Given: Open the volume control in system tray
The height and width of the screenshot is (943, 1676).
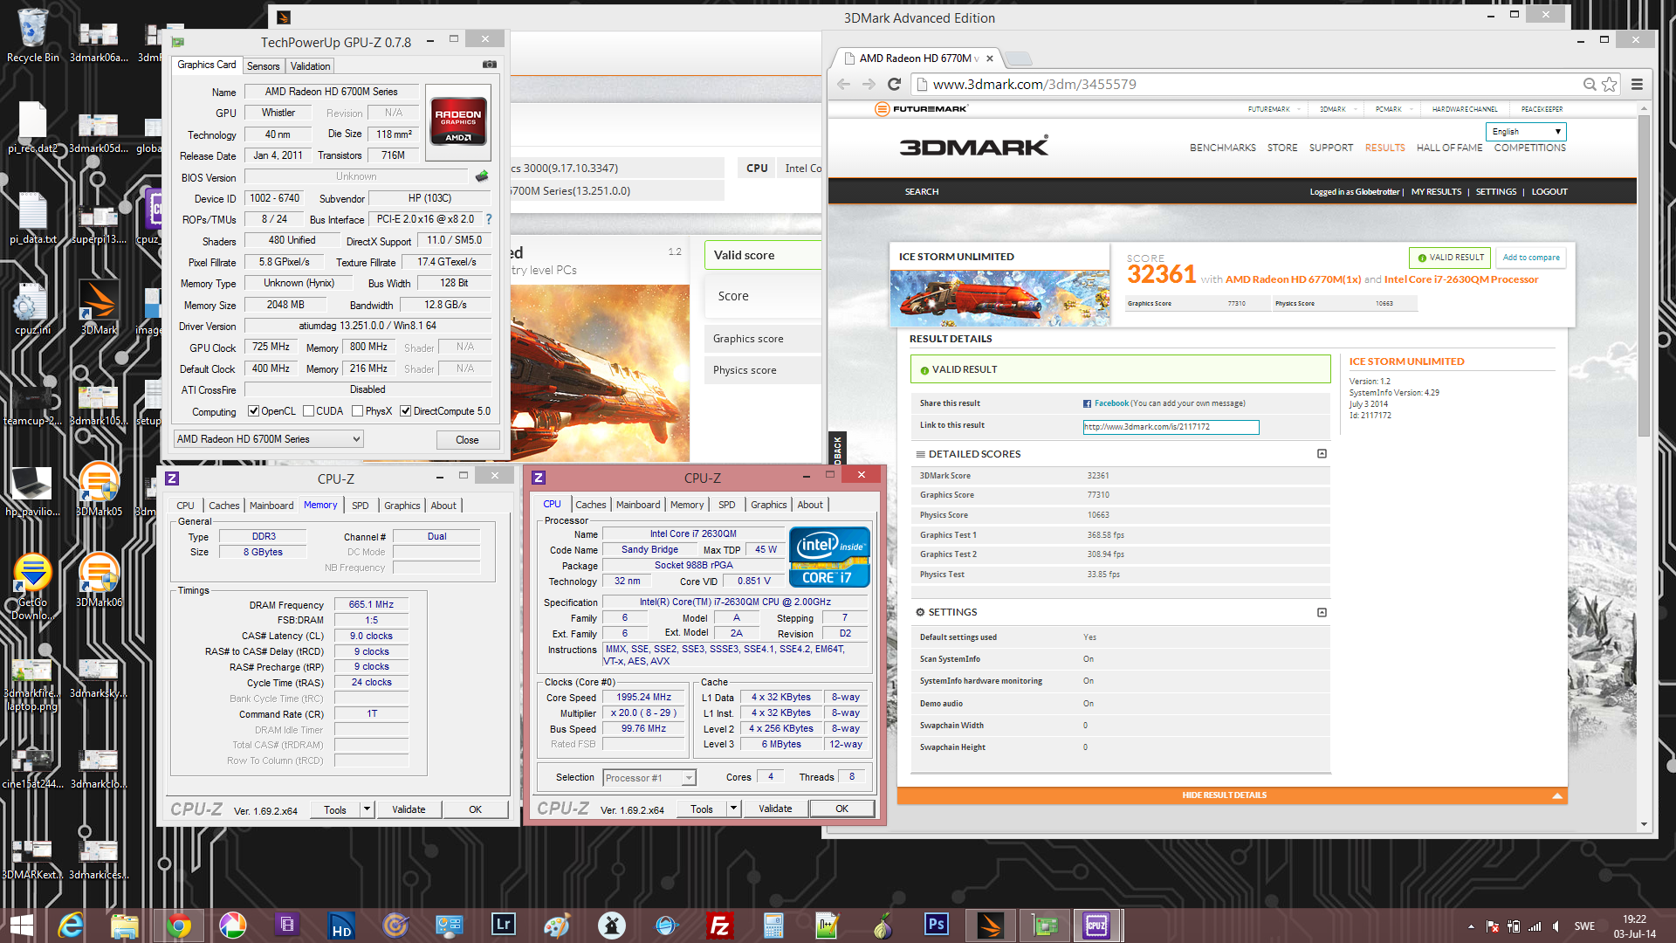Looking at the screenshot, I should [1556, 926].
